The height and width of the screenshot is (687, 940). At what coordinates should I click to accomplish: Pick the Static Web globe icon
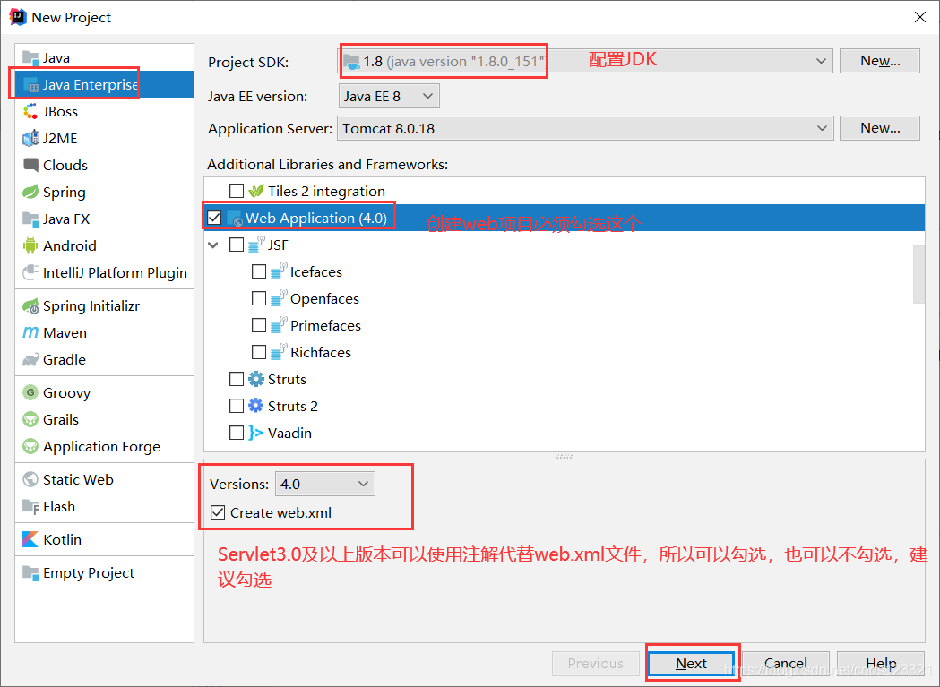pos(30,479)
